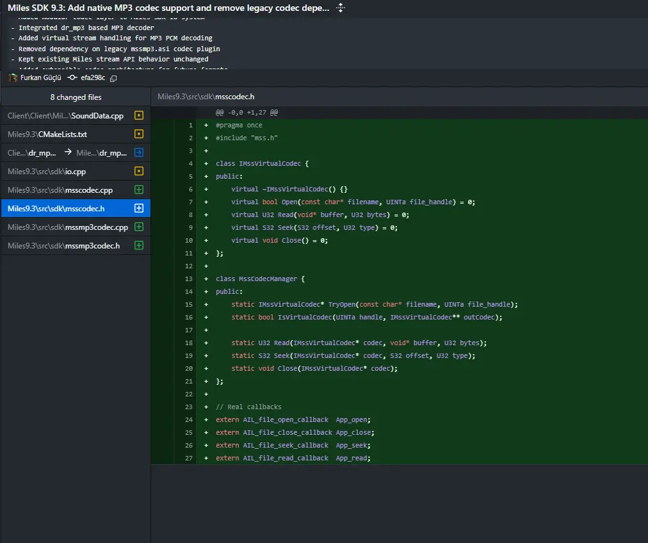Click the added icon for msscodec.cpp

pos(139,190)
